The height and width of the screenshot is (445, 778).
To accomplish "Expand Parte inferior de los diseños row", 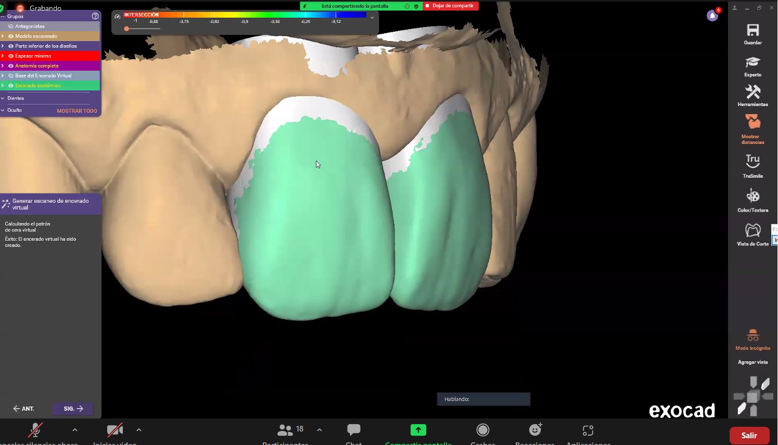I will 3,46.
